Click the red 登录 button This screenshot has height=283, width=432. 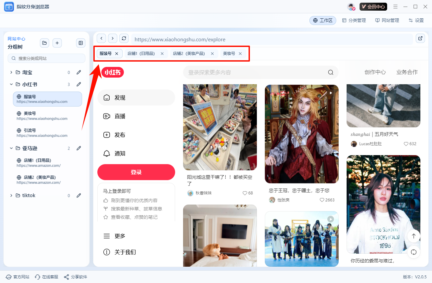tap(136, 172)
